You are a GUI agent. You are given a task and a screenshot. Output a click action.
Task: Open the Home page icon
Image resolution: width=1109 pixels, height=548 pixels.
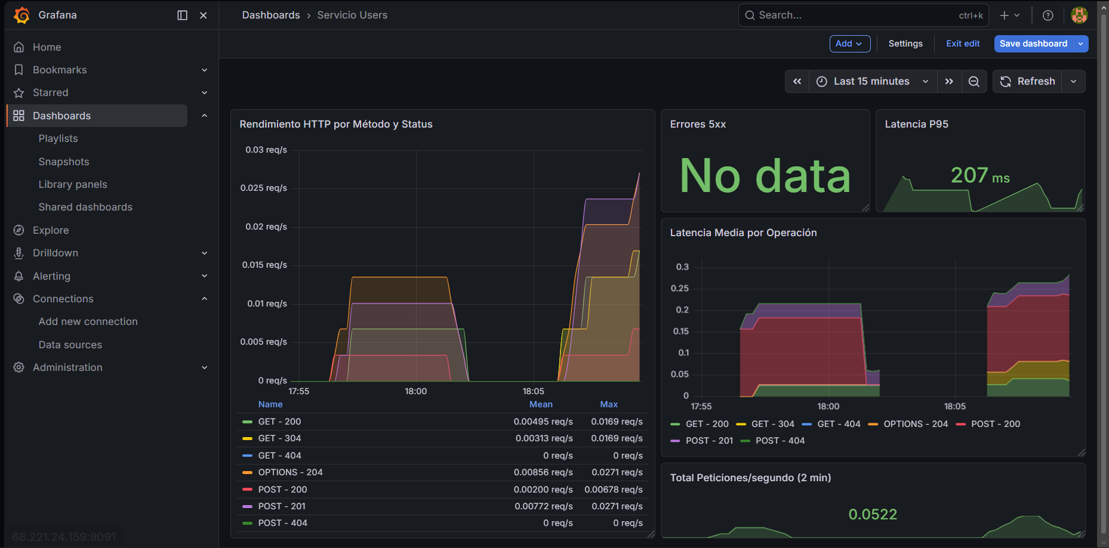(19, 47)
